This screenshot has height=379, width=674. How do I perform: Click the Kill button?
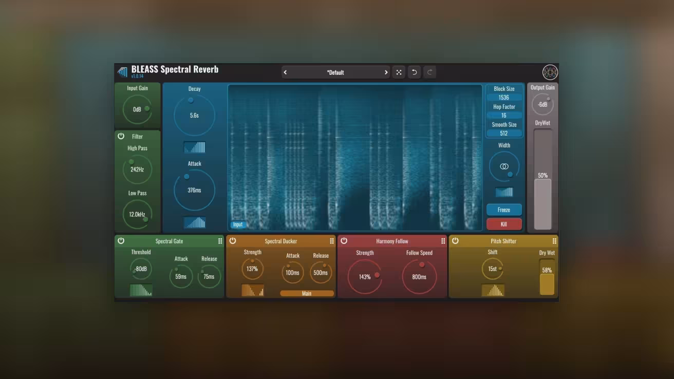[504, 224]
